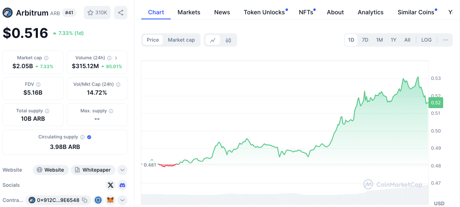The image size is (460, 207).
Task: Click the rank badge #41
Action: 69,13
